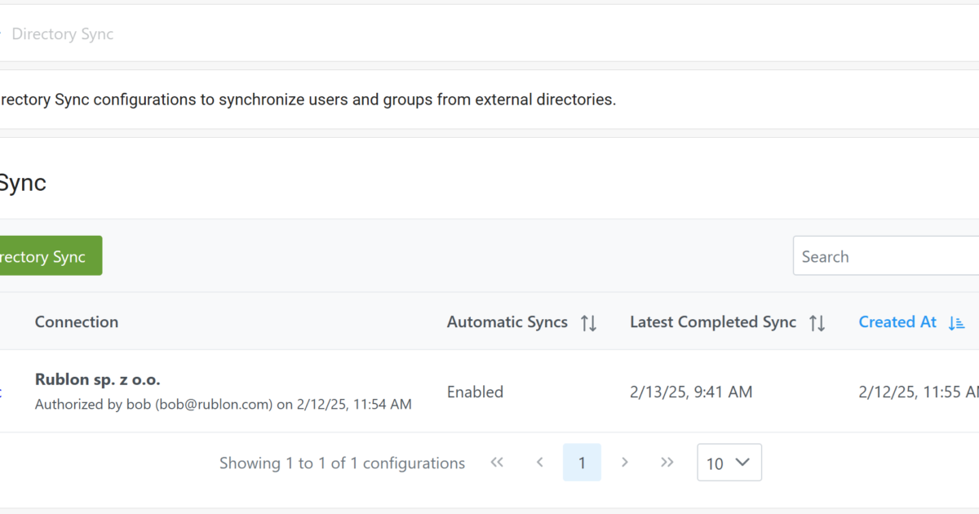Click the Enabled automatic syncs status cell

(475, 392)
